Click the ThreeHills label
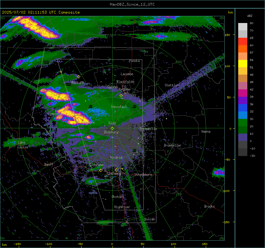Viewport: 265px width, 248px height. pyautogui.click(x=148, y=129)
